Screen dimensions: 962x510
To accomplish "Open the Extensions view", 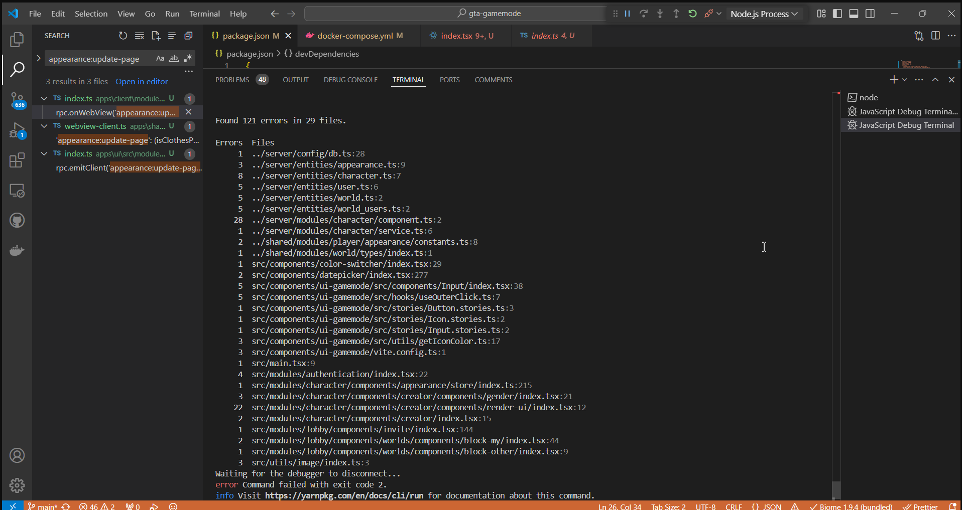I will coord(17,160).
